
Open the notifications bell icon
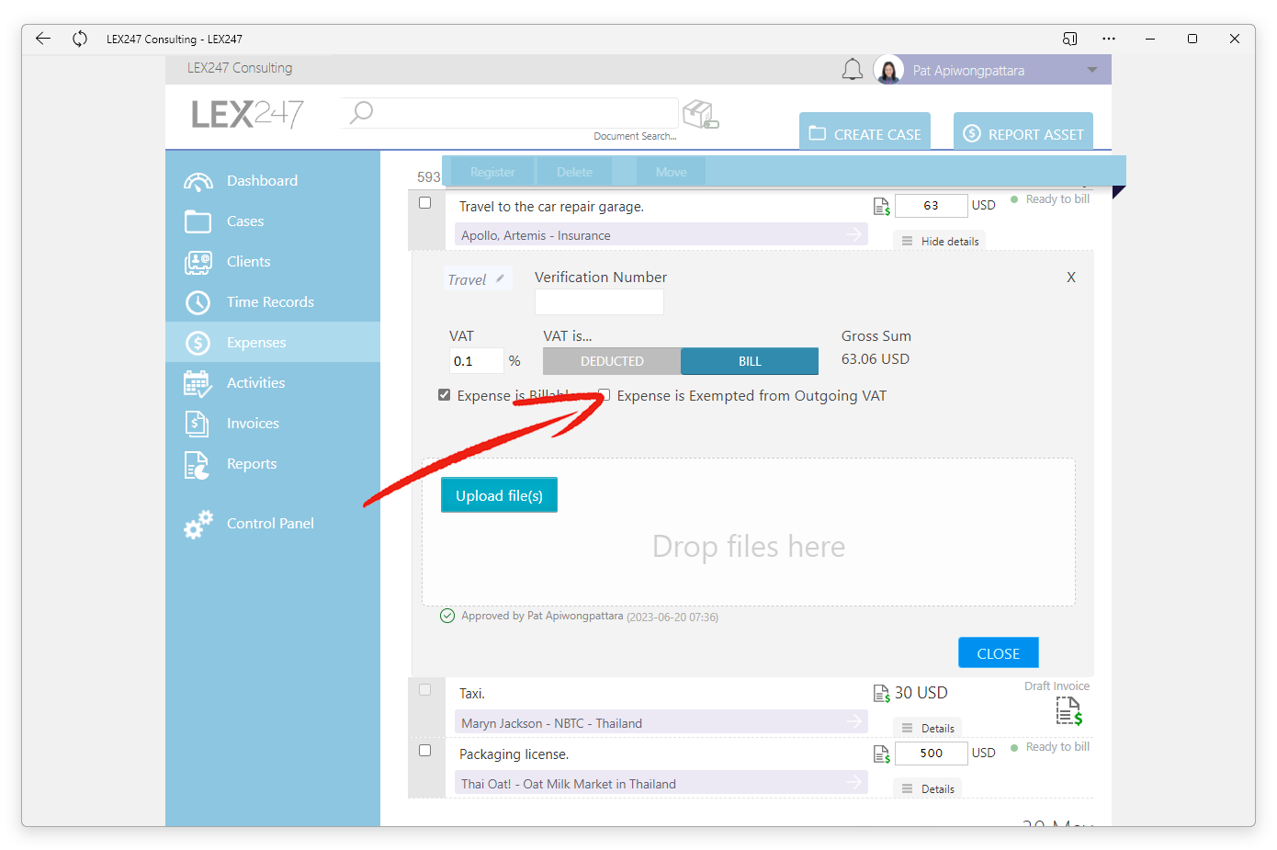pos(853,70)
